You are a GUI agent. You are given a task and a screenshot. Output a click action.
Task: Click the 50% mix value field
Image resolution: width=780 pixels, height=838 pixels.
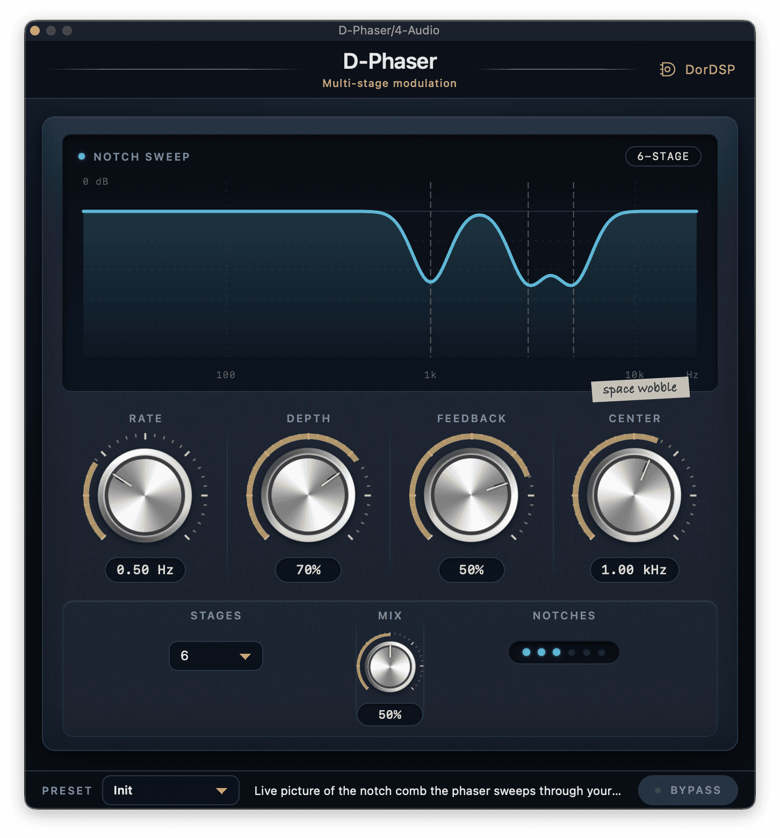(390, 714)
